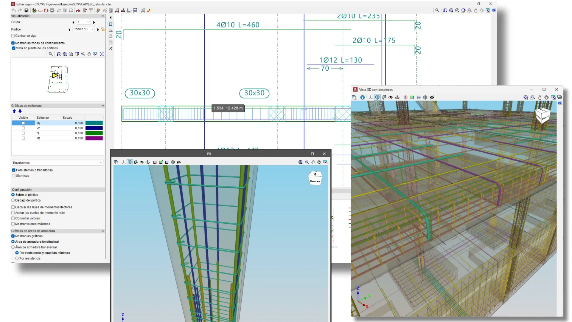
Task: Click the padlock icon beside Pórtico 13
Action: pos(103,29)
